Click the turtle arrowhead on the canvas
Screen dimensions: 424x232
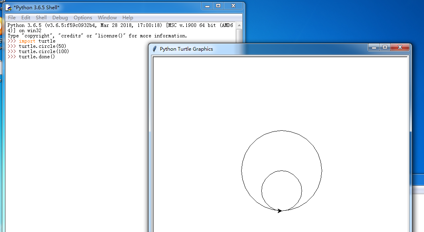pyautogui.click(x=279, y=210)
